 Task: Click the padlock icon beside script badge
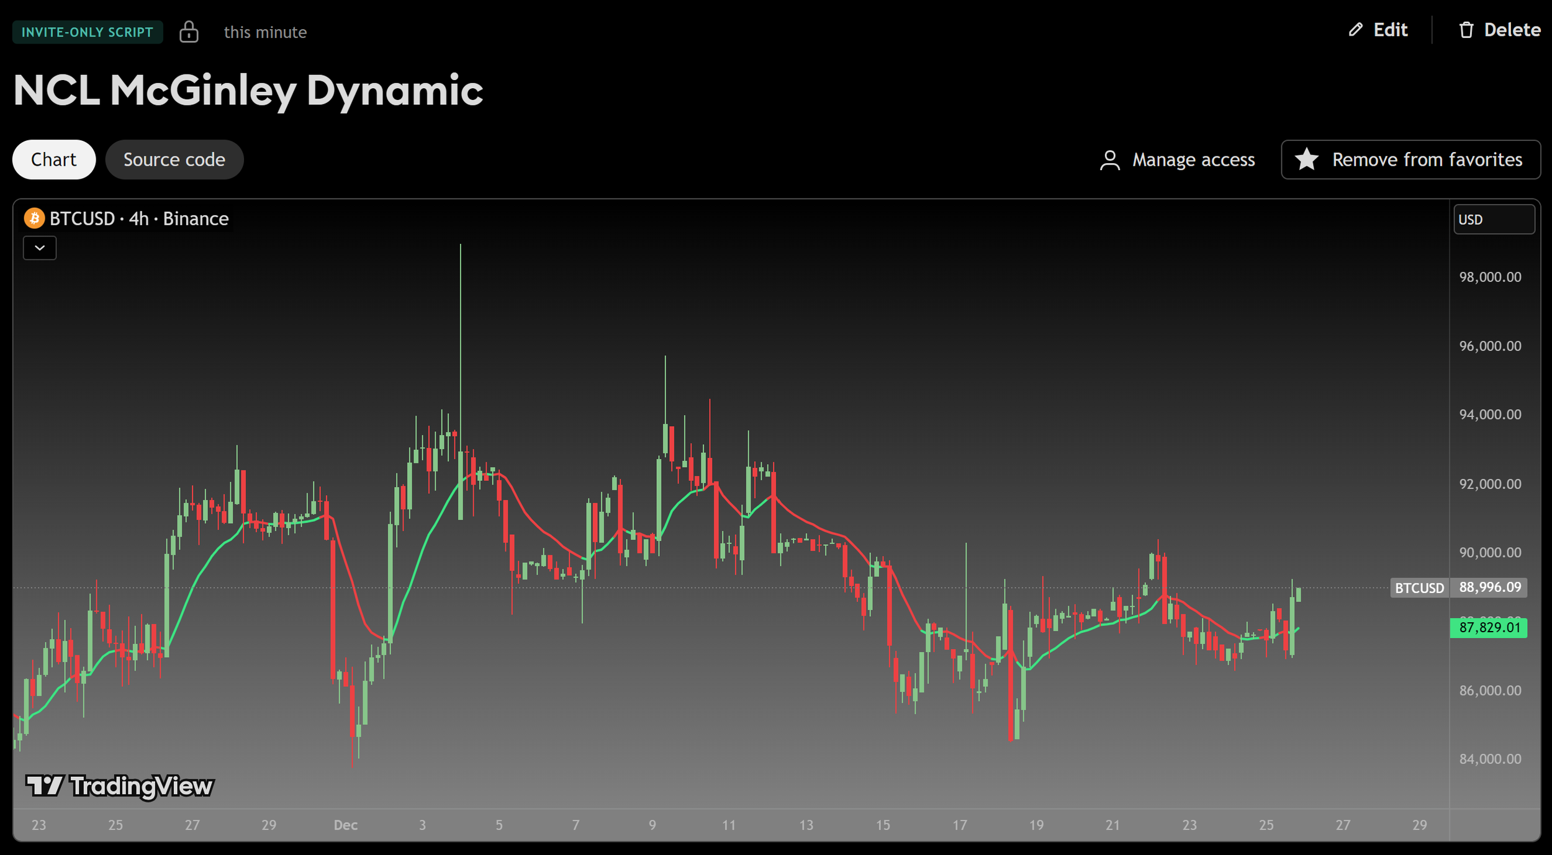pyautogui.click(x=189, y=32)
